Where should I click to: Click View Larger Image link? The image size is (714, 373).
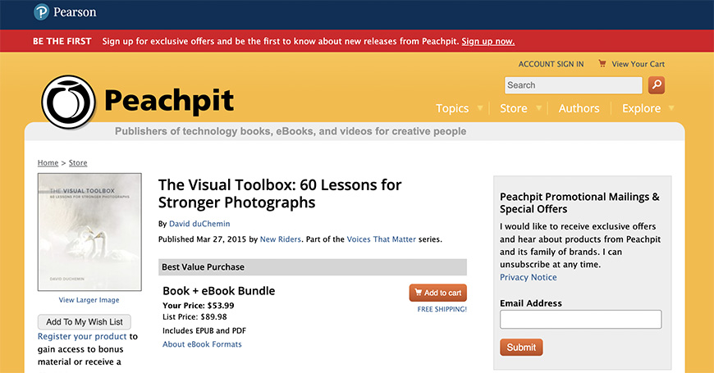(89, 300)
